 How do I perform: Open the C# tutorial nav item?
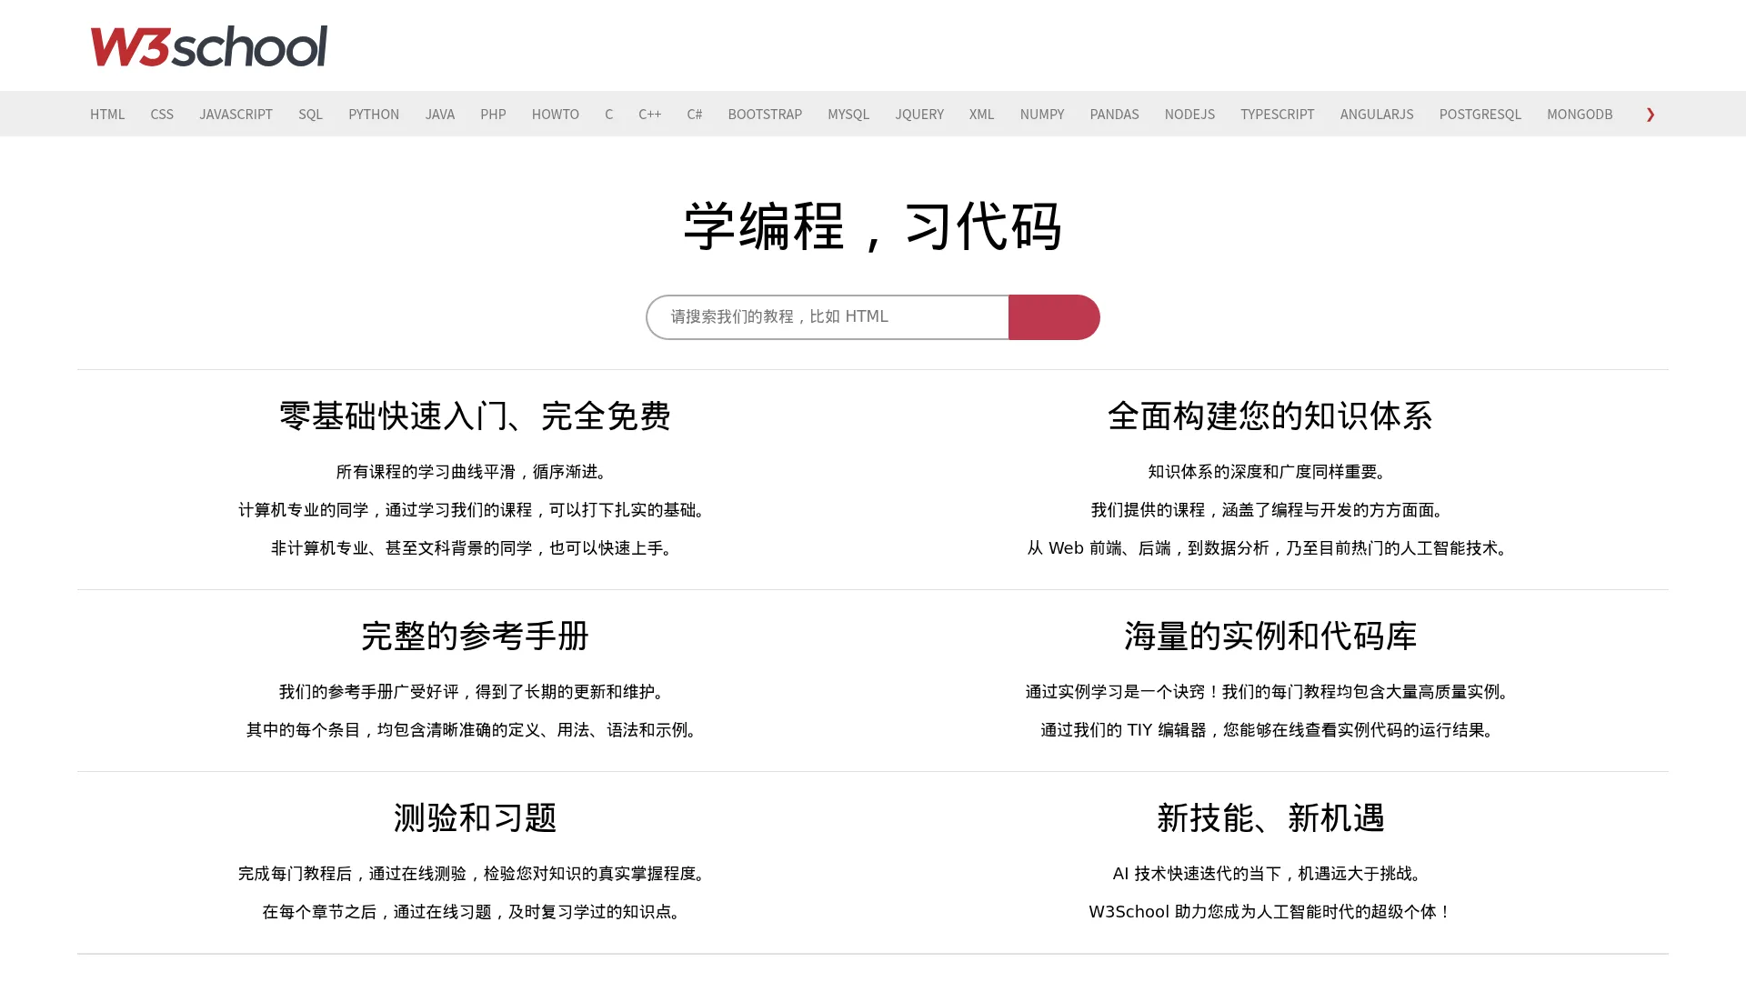(695, 115)
